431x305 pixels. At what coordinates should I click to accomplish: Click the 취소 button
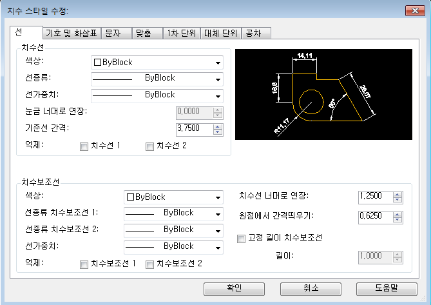coord(311,289)
